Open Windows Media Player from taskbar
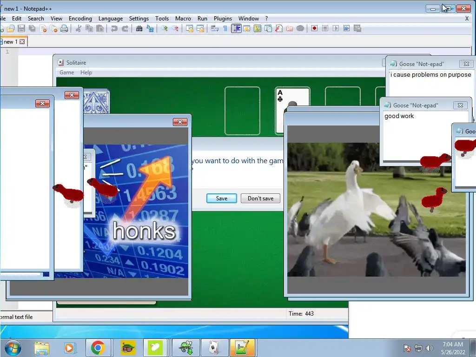Image resolution: width=476 pixels, height=357 pixels. click(x=70, y=348)
